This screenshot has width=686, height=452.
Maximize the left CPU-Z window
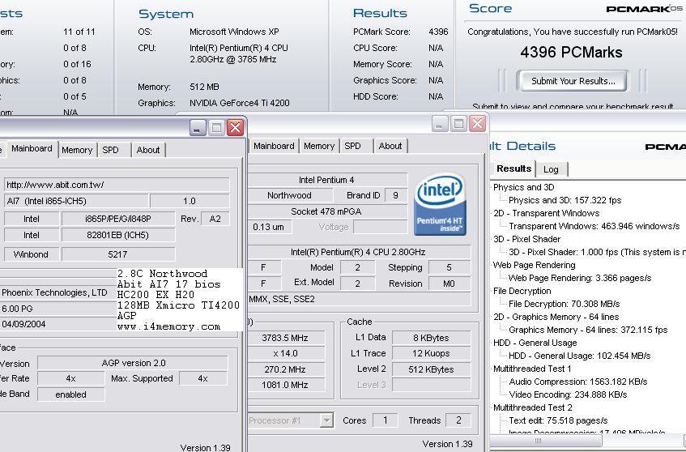[216, 127]
